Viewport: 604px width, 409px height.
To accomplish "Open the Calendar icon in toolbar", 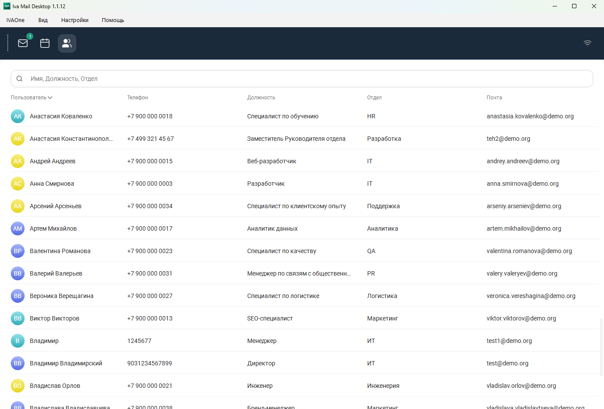I will pyautogui.click(x=45, y=43).
